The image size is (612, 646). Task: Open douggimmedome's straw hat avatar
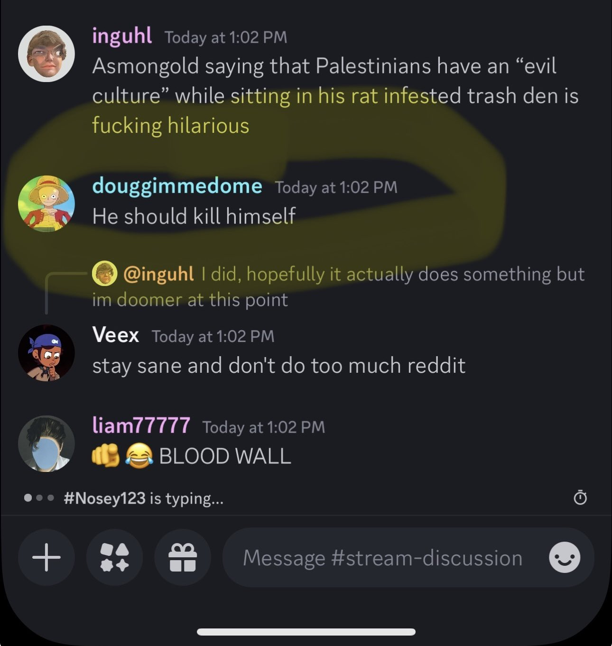(x=46, y=203)
